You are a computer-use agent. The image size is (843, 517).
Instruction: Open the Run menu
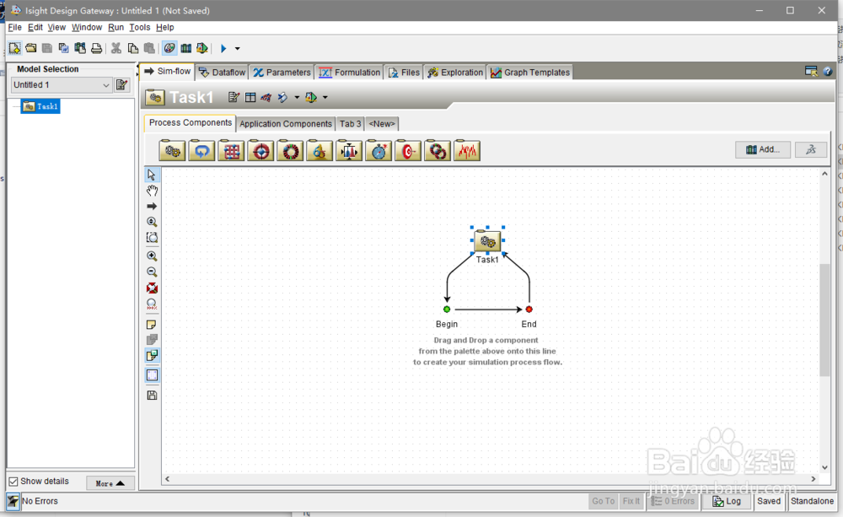[115, 28]
